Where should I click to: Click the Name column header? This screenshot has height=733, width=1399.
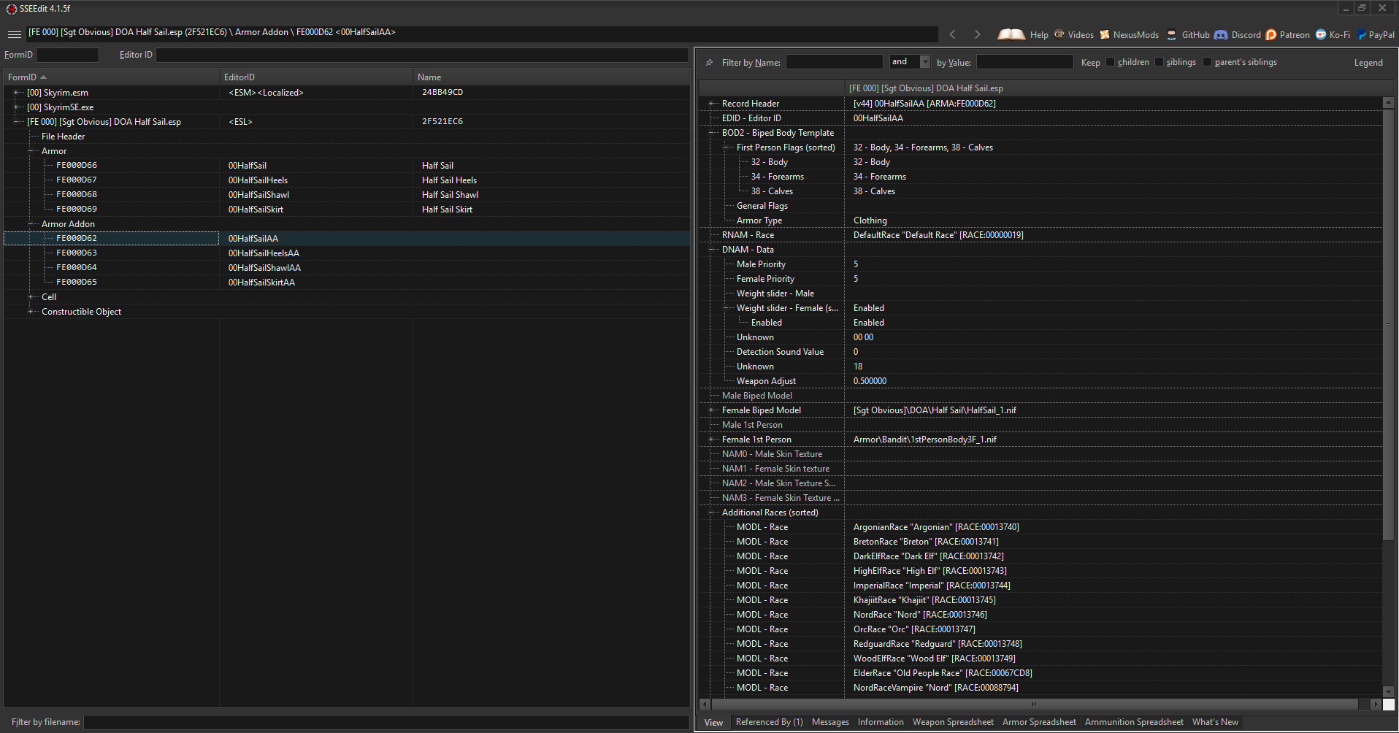click(551, 77)
